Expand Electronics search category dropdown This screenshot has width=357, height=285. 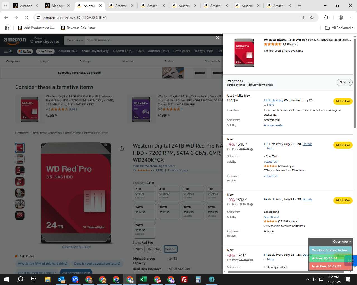[74, 40]
